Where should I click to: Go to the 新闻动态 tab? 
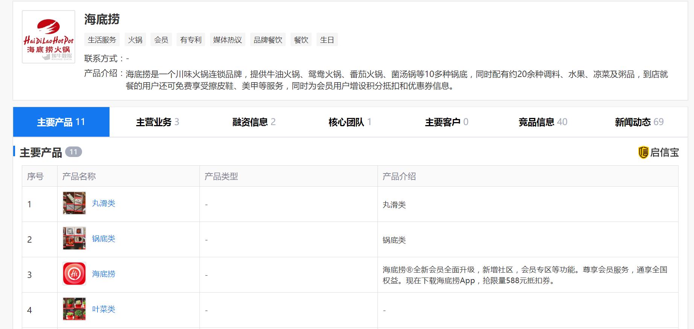pos(639,122)
